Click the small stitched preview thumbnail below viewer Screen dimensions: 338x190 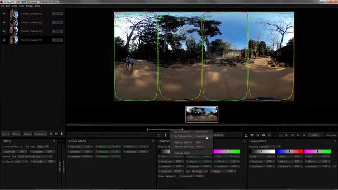[x=202, y=115]
